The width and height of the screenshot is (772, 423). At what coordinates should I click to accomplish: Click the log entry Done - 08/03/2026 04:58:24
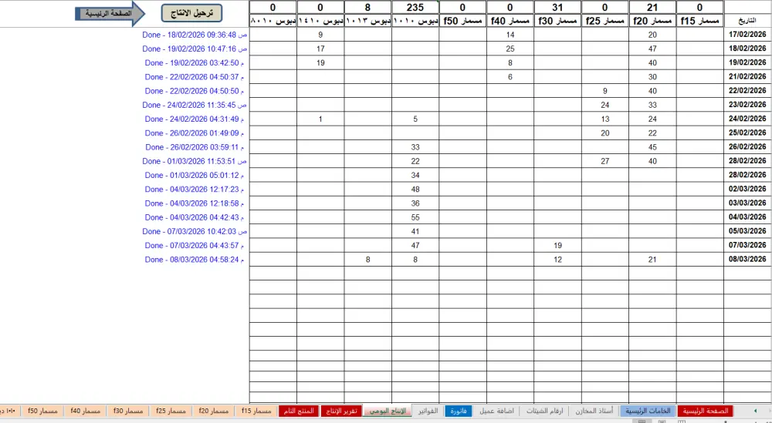(195, 259)
